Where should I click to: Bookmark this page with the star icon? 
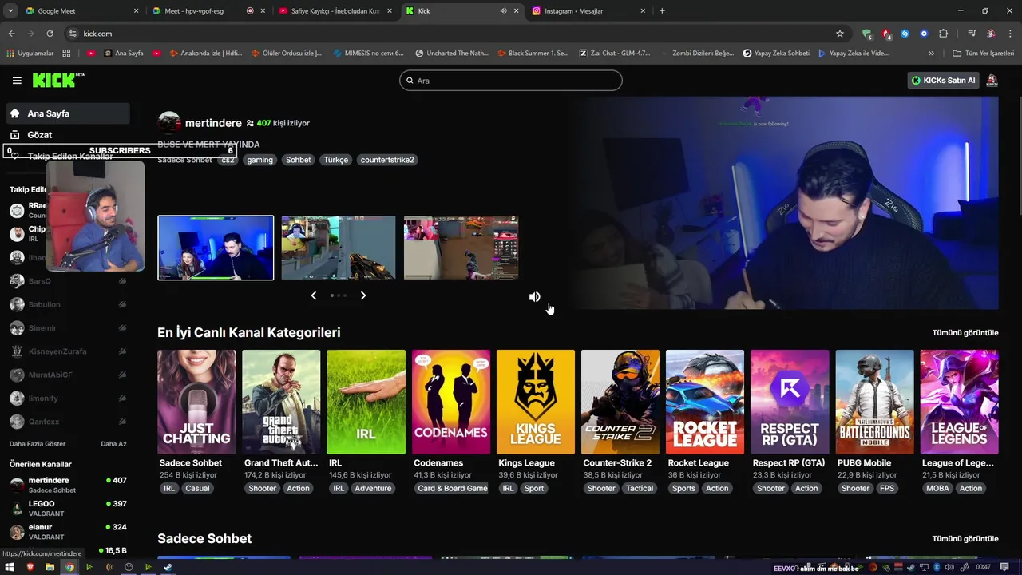(840, 34)
